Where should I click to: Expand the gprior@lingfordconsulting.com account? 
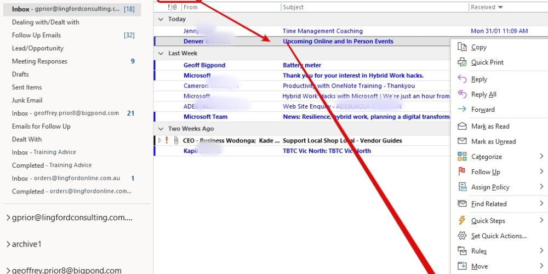point(8,218)
